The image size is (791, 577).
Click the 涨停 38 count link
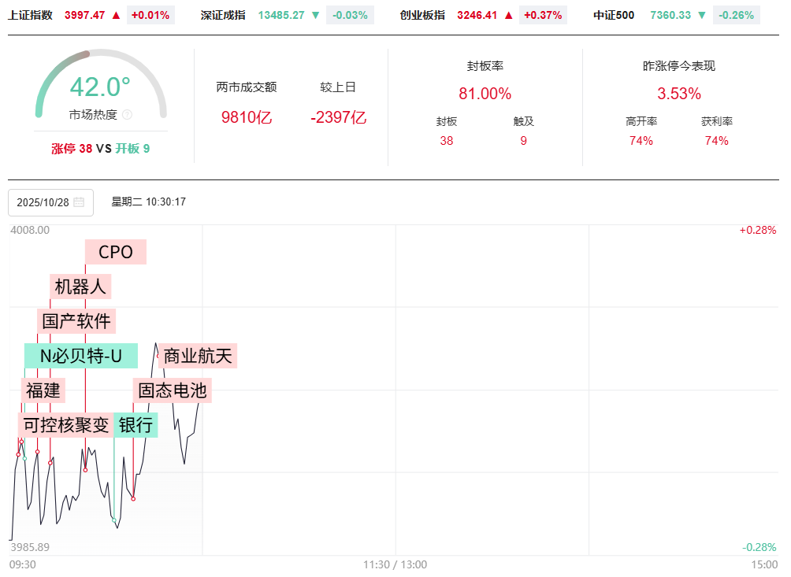click(72, 148)
